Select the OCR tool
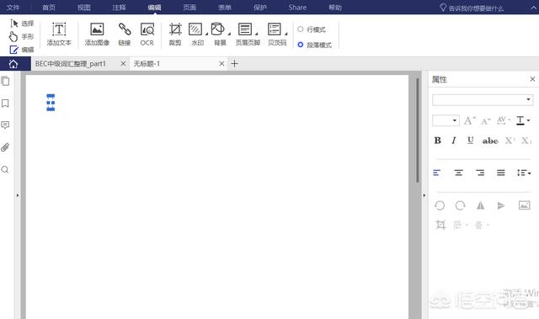Viewport: 539px width, 319px height. [x=147, y=34]
